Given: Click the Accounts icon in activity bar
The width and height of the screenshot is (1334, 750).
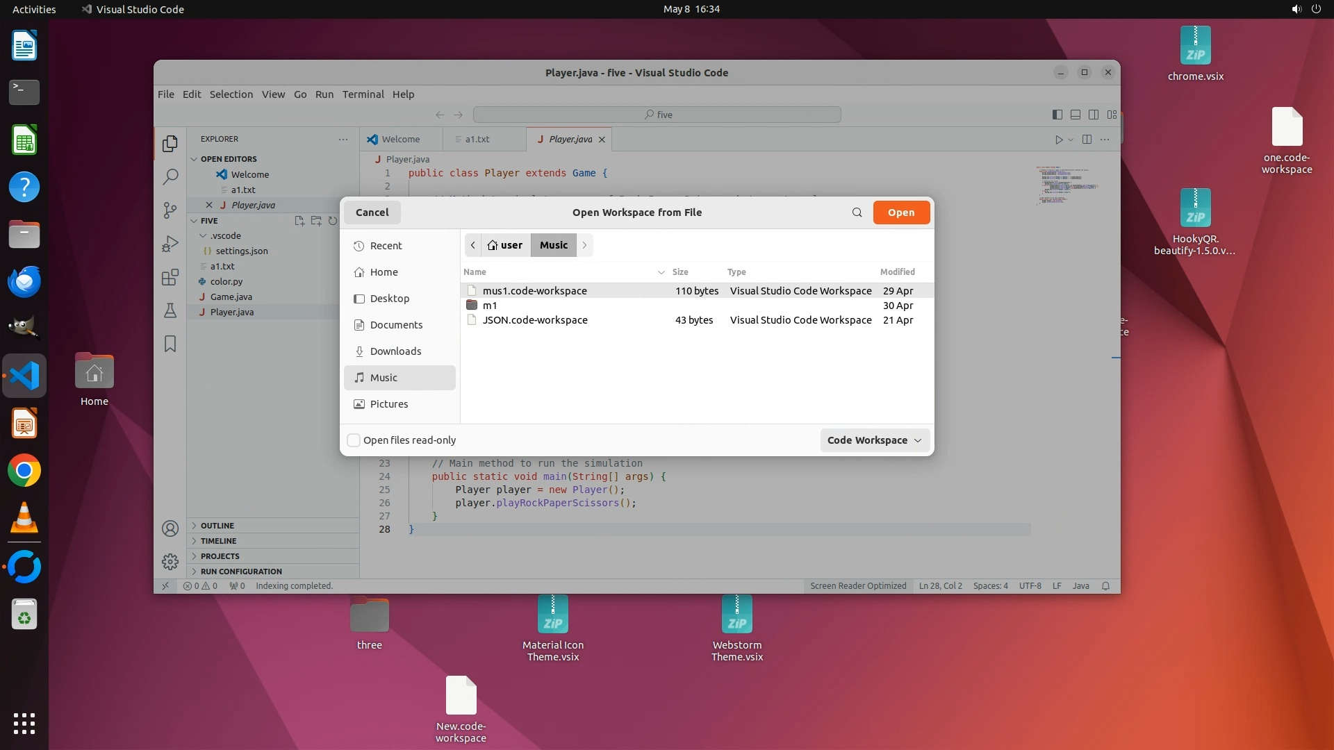Looking at the screenshot, I should pyautogui.click(x=170, y=528).
